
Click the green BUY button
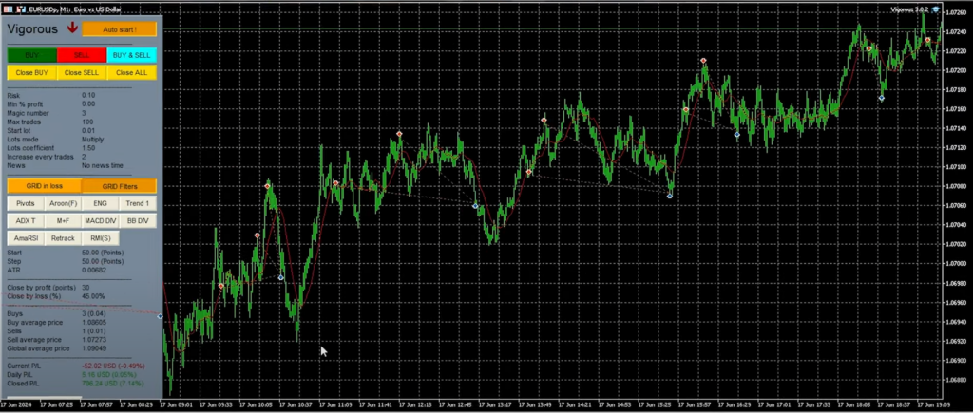pyautogui.click(x=31, y=55)
